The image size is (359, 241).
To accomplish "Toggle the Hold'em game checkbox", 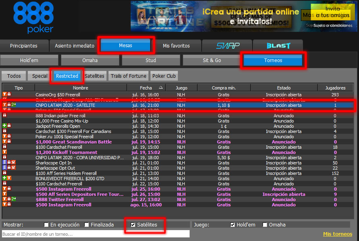I will [233, 225].
